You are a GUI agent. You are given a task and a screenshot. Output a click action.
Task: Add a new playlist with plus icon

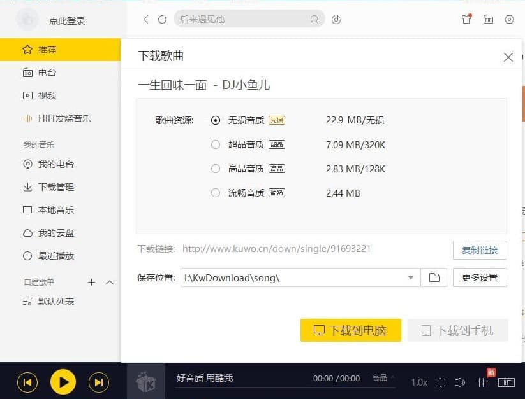[91, 282]
